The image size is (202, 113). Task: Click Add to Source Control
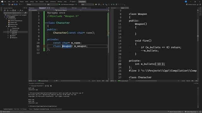175,112
